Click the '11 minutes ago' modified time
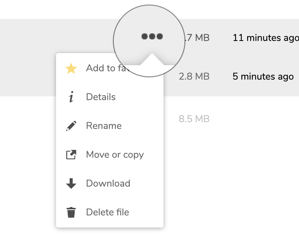 coord(265,38)
